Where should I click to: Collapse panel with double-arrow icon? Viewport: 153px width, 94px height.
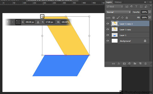click(x=145, y=2)
